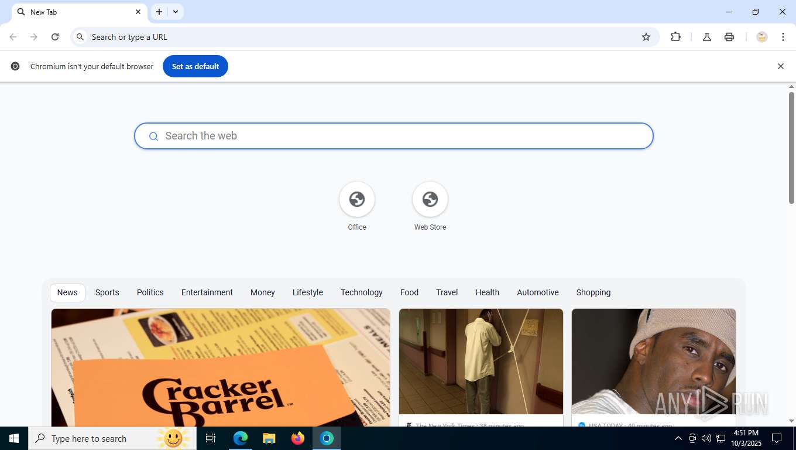The width and height of the screenshot is (796, 450).
Task: Launch Firefox from taskbar
Action: 298,438
